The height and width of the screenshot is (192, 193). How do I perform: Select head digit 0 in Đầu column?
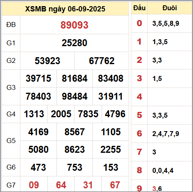tap(139, 23)
